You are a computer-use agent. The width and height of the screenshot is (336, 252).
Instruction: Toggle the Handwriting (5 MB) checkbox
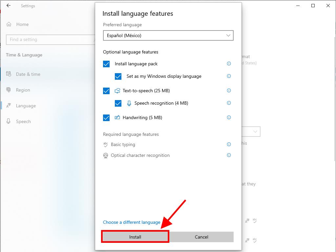pyautogui.click(x=106, y=118)
